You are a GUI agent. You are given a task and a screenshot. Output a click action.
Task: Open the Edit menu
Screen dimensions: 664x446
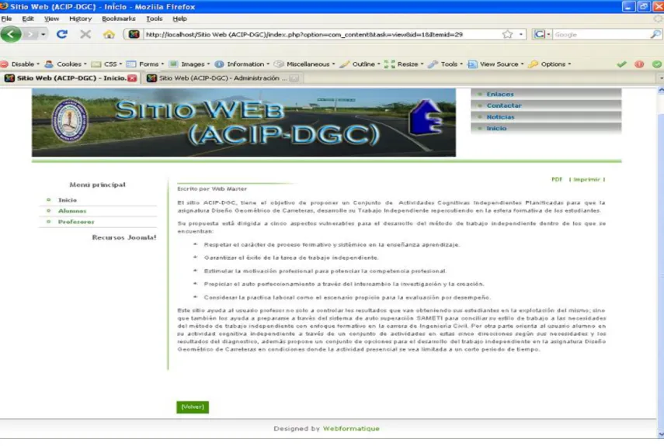(28, 19)
